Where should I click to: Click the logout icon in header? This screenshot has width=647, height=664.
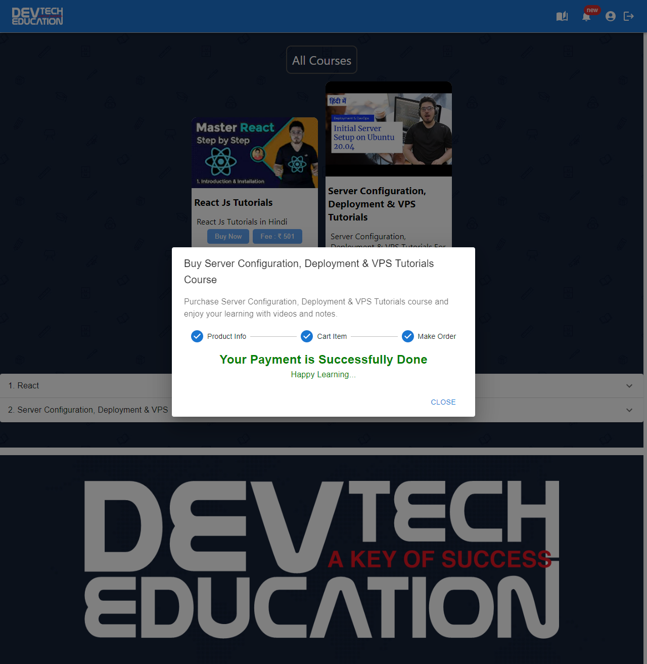(629, 16)
